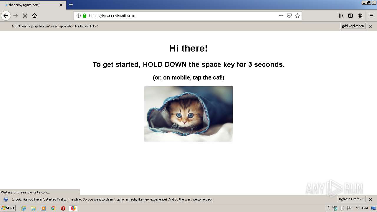Open the Windows Start menu
Image resolution: width=377 pixels, height=212 pixels.
pos(8,208)
